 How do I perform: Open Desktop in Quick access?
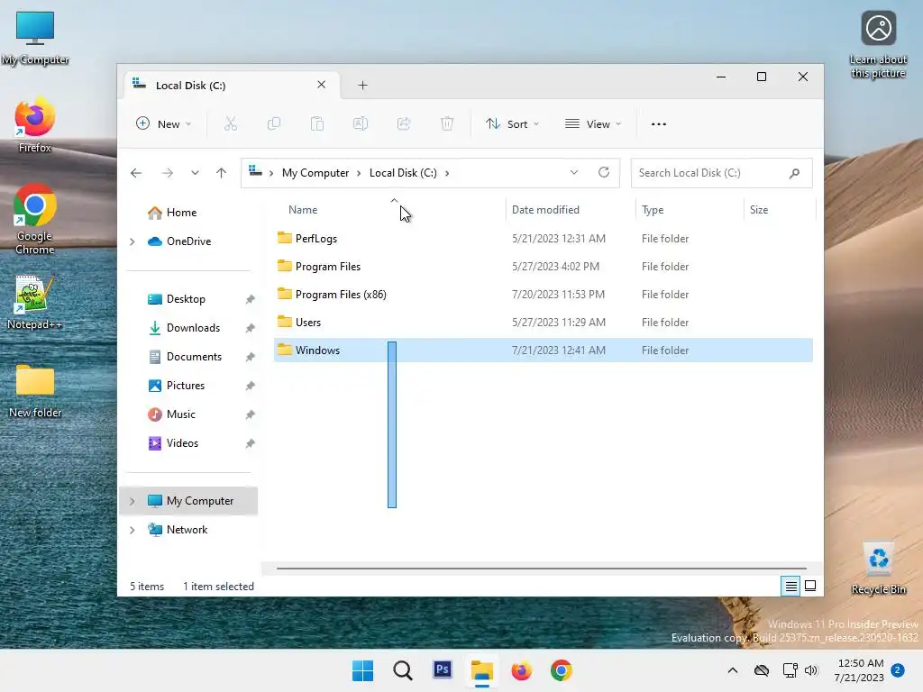pyautogui.click(x=186, y=299)
